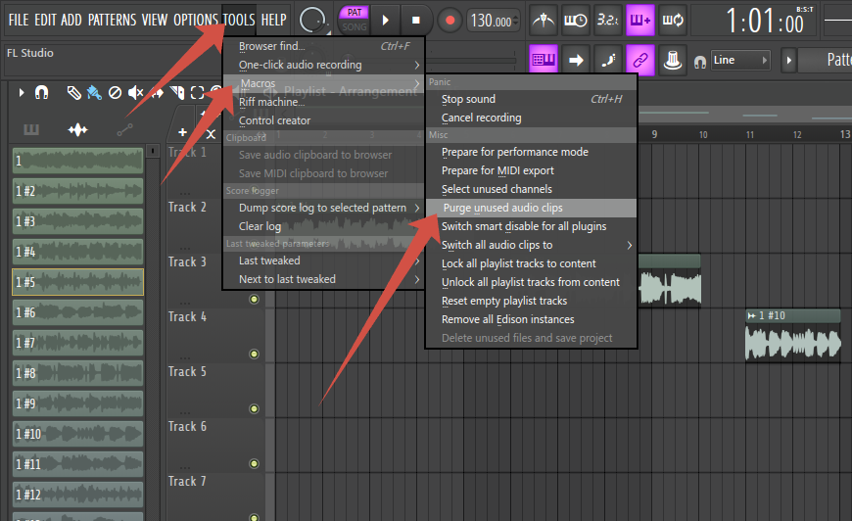Open the PATTERNS menu
This screenshot has width=852, height=521.
coord(112,21)
